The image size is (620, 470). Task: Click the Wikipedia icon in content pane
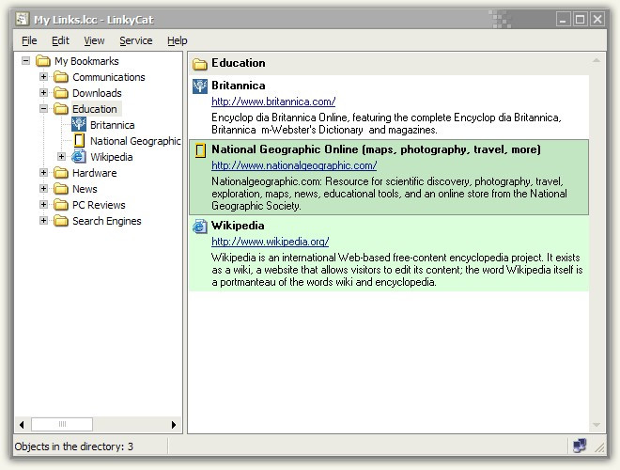(200, 227)
